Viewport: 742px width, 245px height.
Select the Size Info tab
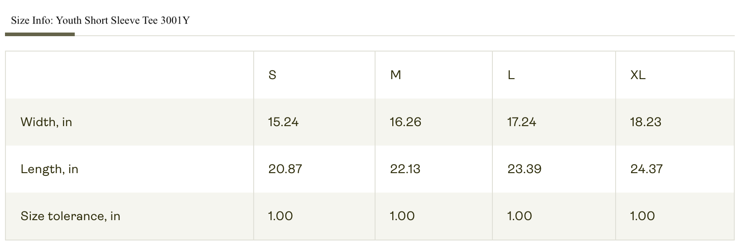tap(100, 21)
